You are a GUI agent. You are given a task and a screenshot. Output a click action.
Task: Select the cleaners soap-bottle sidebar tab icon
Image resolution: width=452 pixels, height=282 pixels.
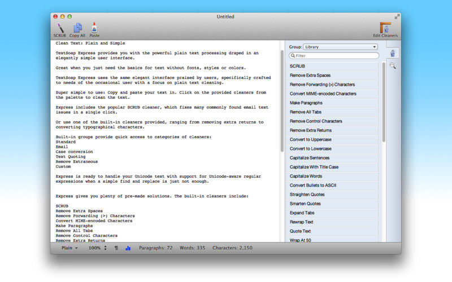[x=393, y=53]
